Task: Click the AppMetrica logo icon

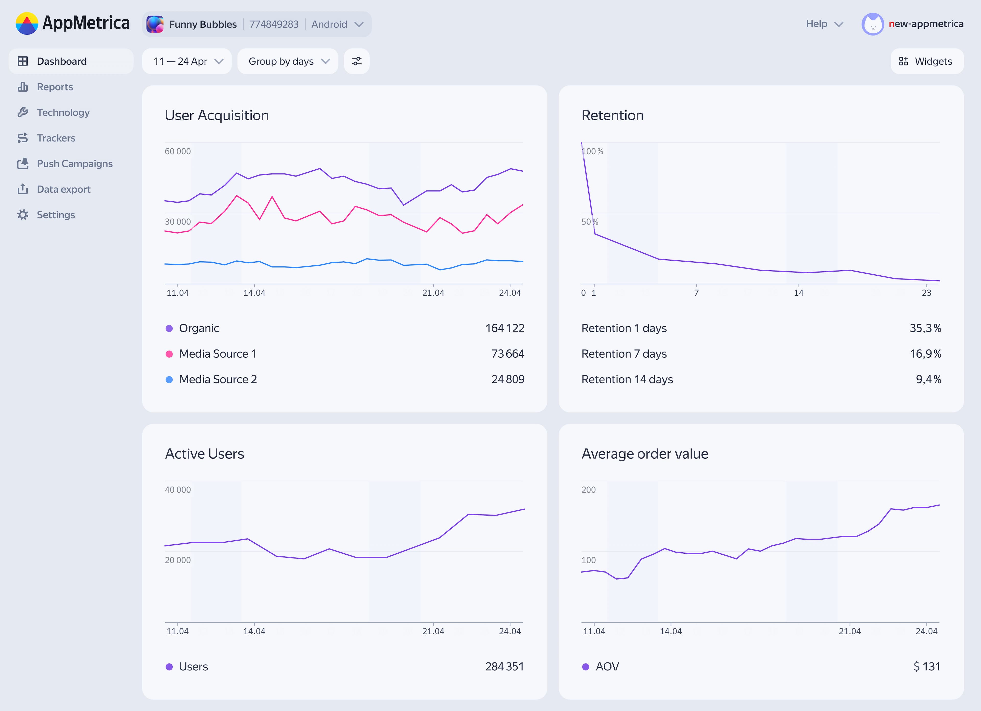Action: (x=27, y=24)
